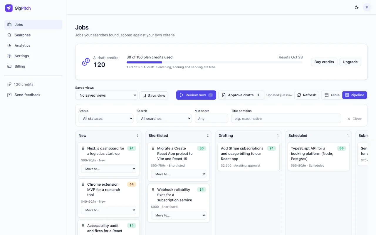Open the Billing page from the sidebar
The height and width of the screenshot is (235, 376).
33,66
